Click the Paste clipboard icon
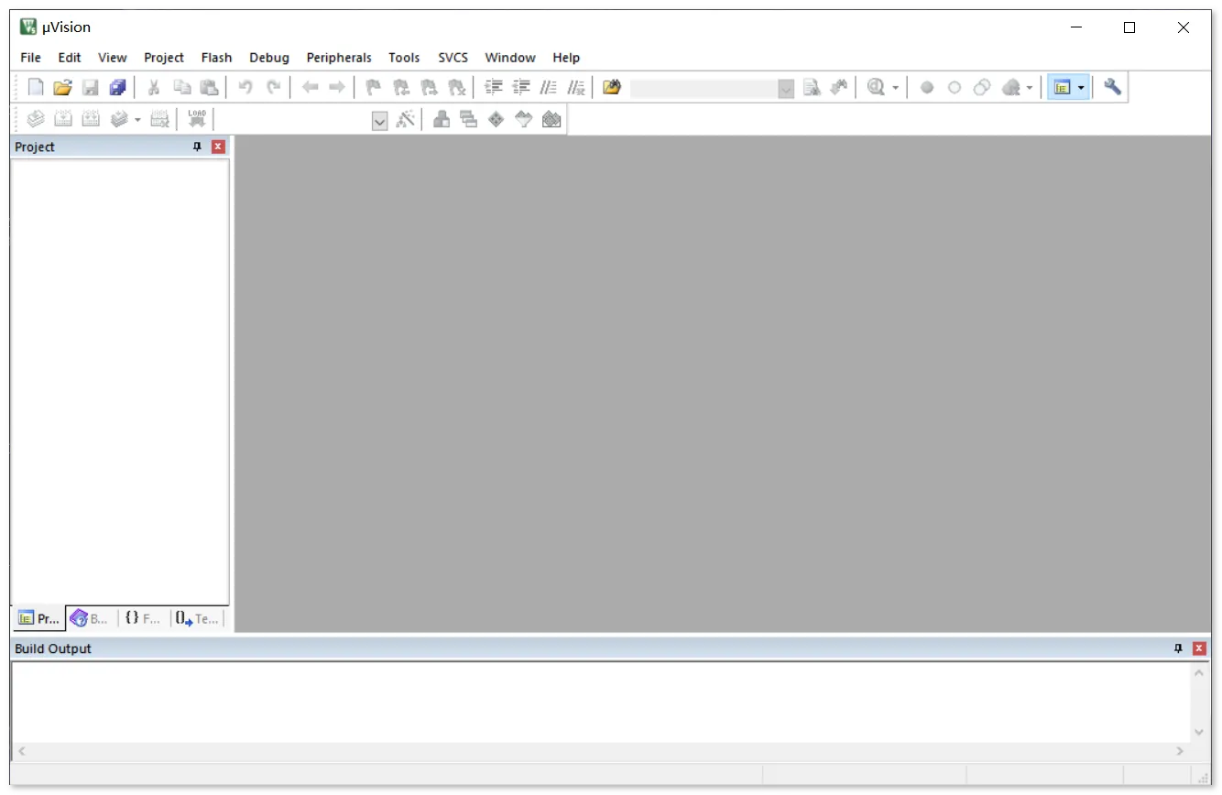The height and width of the screenshot is (795, 1222). 209,87
